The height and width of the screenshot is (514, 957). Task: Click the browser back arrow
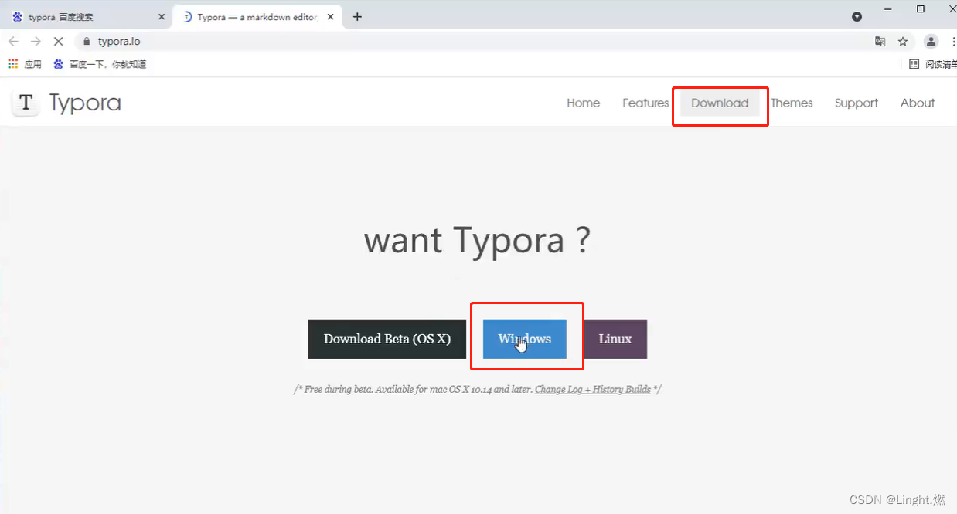click(13, 42)
